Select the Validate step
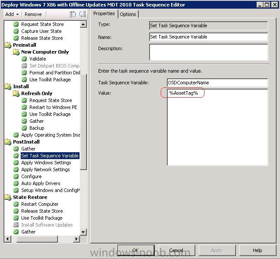Screen dimensions: 280x259 point(38,59)
